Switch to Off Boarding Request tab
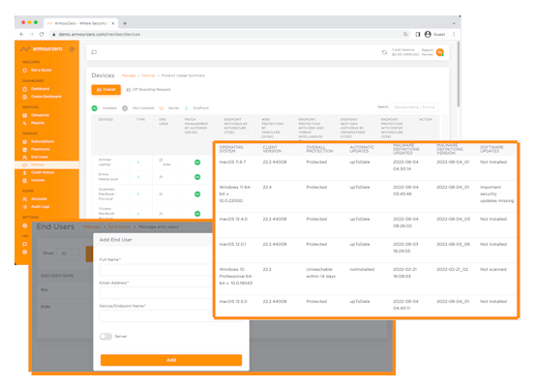535x387 pixels. point(148,89)
